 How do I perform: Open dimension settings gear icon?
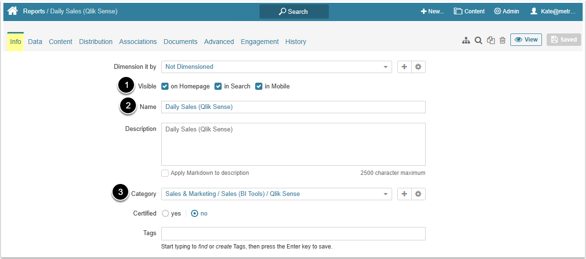(x=418, y=67)
